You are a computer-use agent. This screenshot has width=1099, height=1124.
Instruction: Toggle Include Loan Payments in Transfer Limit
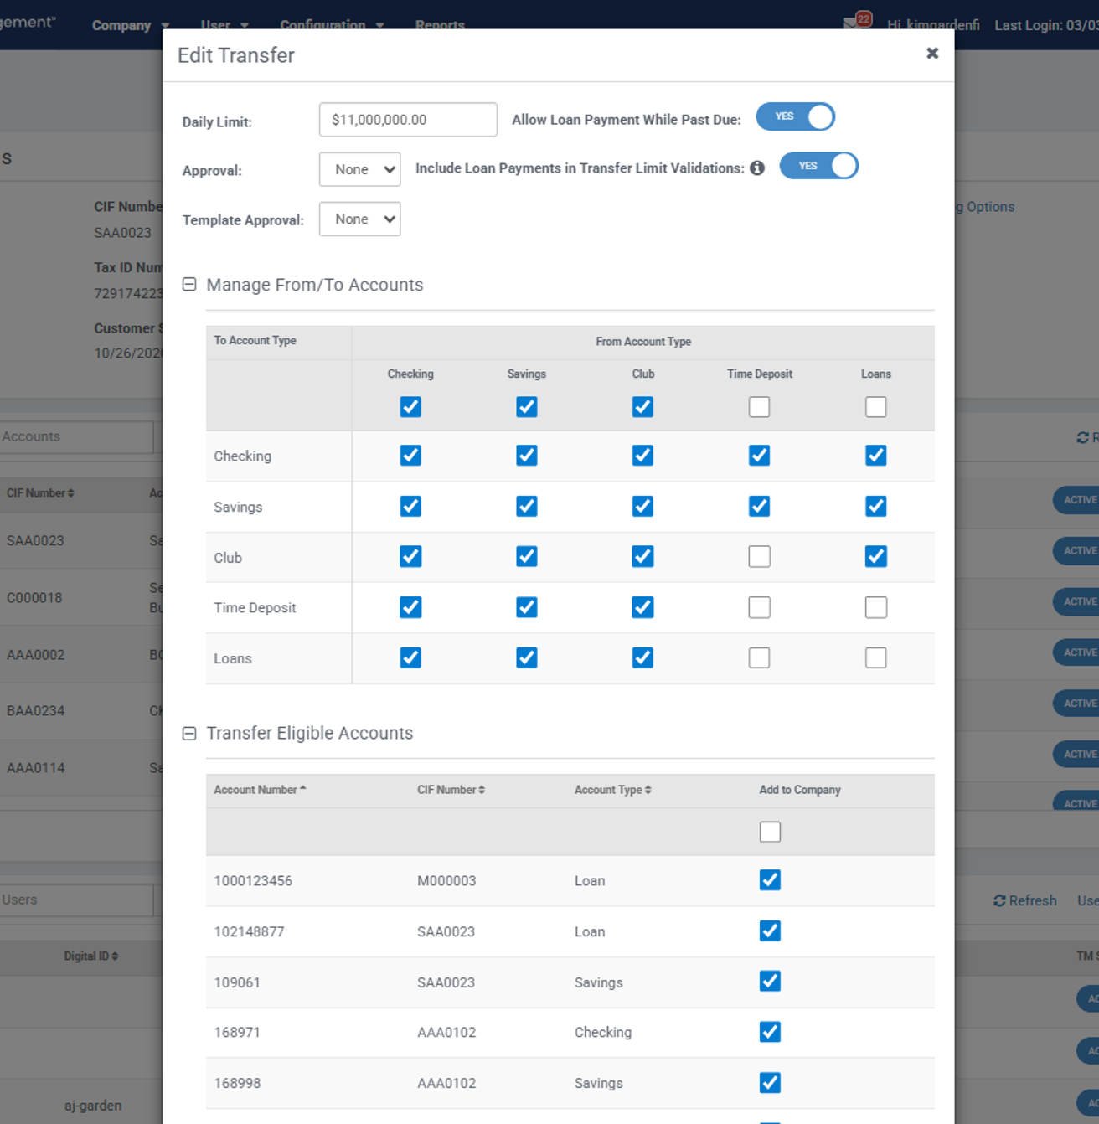pos(818,166)
